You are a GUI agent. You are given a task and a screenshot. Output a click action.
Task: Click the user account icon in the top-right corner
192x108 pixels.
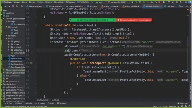point(189,2)
